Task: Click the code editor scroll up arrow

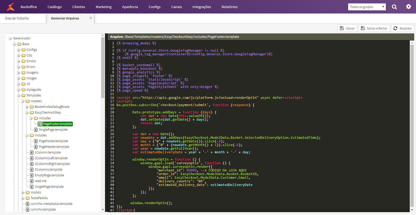Action: (x=412, y=43)
